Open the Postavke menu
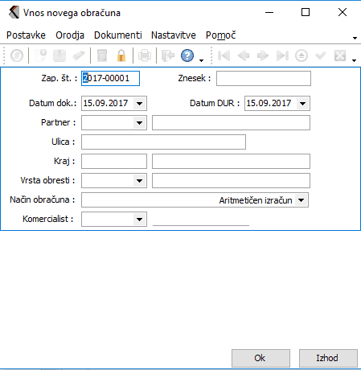Screen dimensions: 361x370 click(26, 35)
